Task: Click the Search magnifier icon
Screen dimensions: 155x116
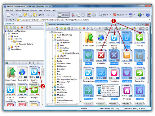Action: pyautogui.click(x=100, y=15)
